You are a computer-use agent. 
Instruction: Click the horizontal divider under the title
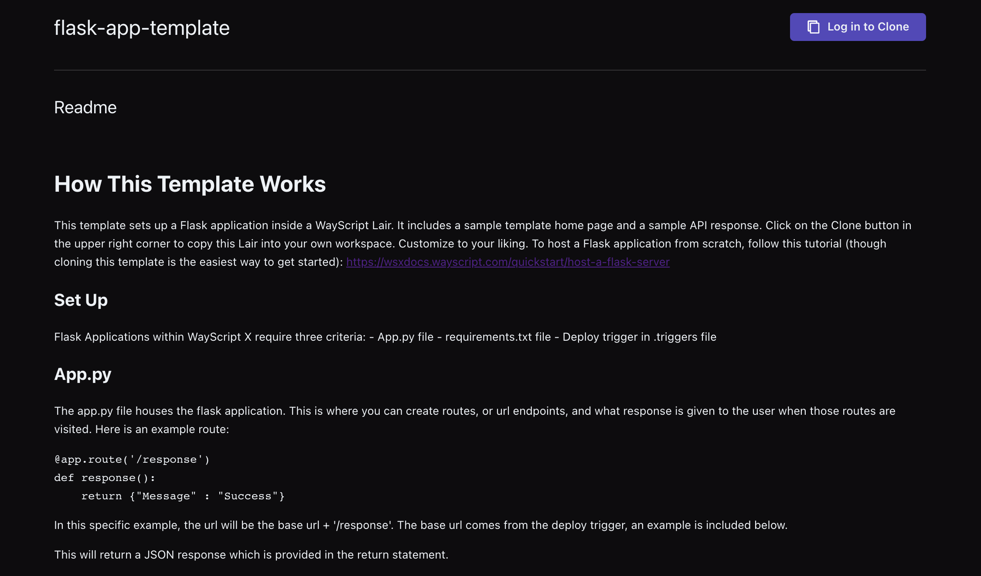[x=490, y=70]
